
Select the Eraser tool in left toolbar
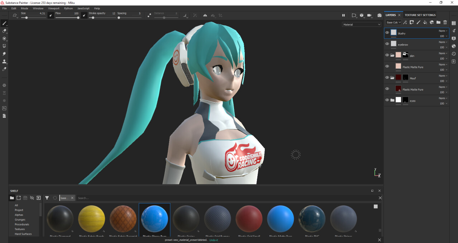[x=4, y=31]
